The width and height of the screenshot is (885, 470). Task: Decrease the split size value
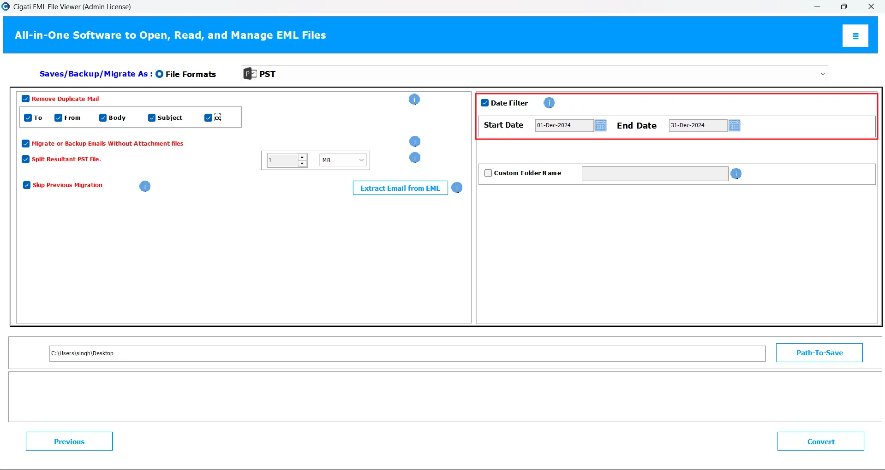[302, 164]
